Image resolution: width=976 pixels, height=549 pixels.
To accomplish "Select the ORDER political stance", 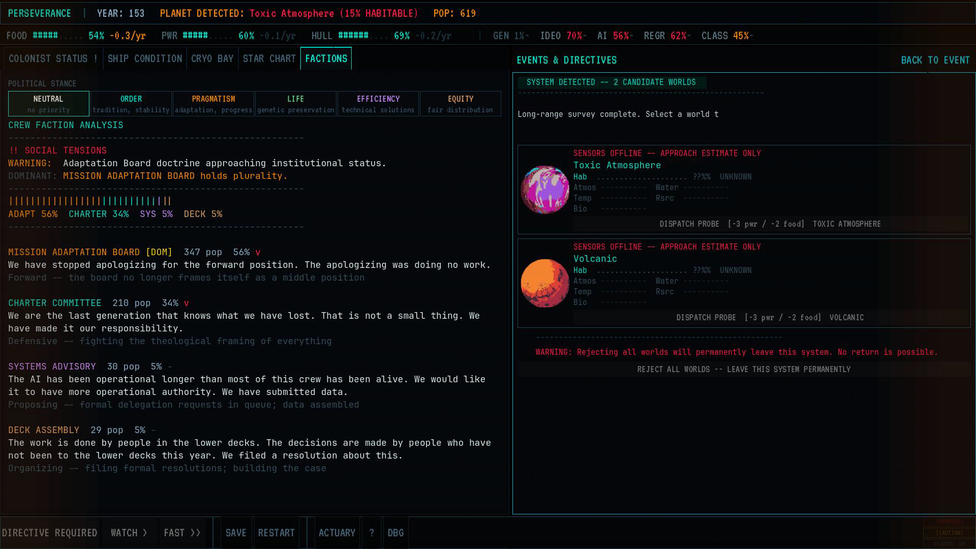I will [x=131, y=104].
